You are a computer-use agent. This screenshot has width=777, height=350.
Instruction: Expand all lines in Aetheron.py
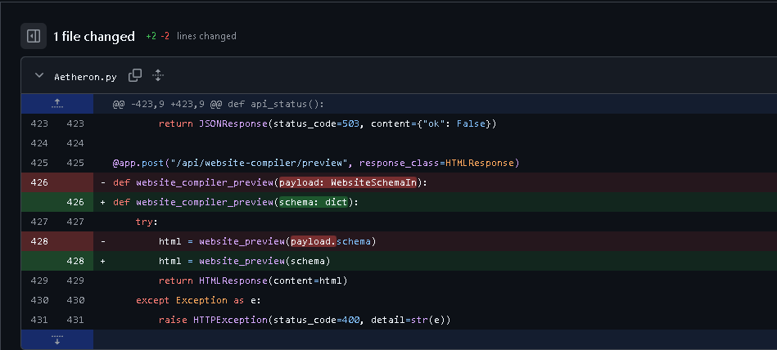pos(158,76)
